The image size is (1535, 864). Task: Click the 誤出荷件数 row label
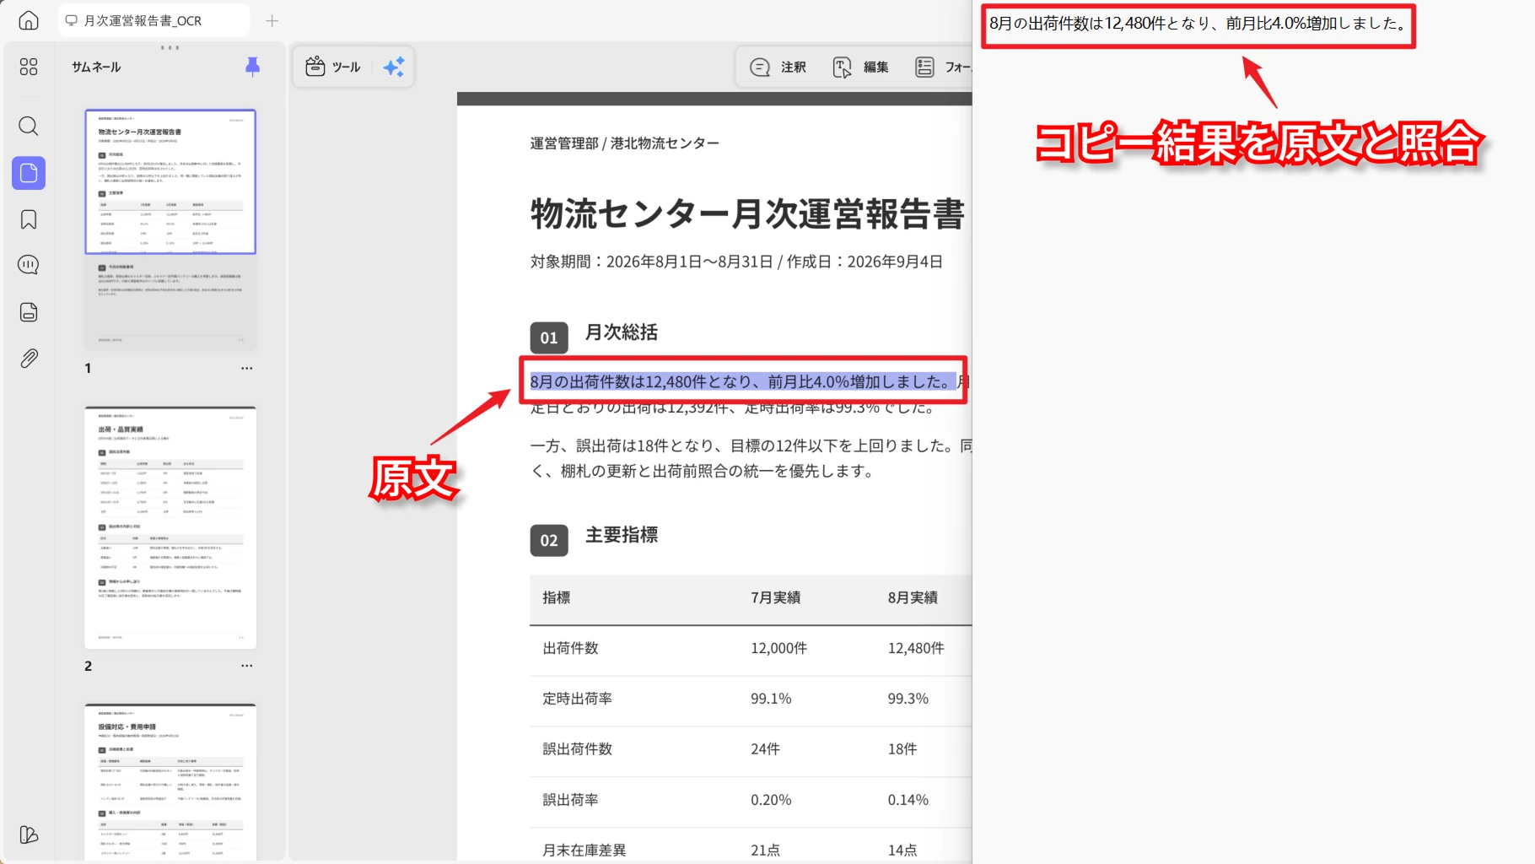[x=577, y=749]
